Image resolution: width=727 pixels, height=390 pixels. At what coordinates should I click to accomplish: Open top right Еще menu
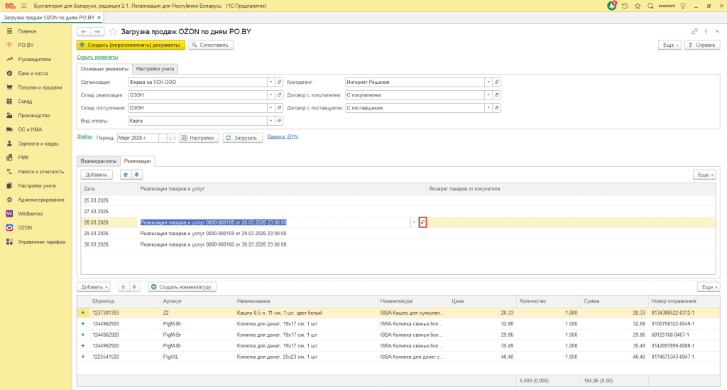[670, 45]
